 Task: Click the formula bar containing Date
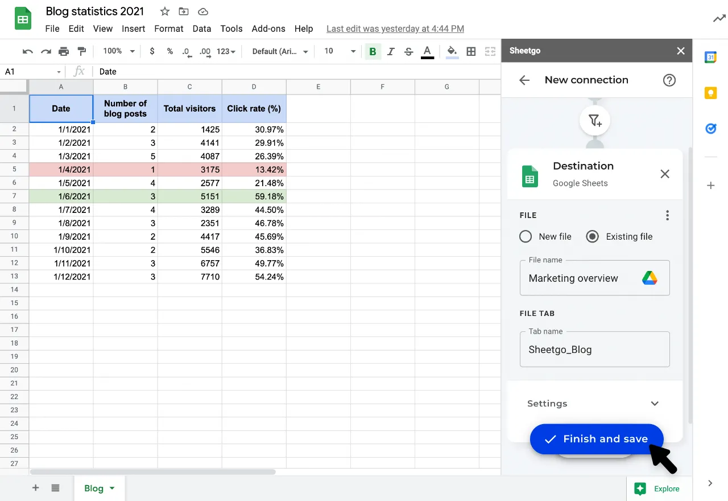pyautogui.click(x=297, y=72)
